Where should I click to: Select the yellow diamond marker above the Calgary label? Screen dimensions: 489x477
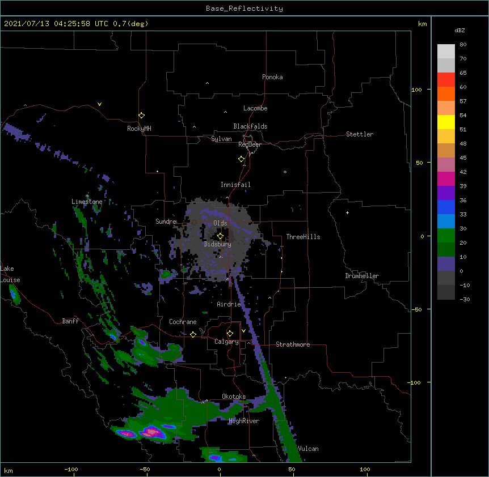point(230,334)
